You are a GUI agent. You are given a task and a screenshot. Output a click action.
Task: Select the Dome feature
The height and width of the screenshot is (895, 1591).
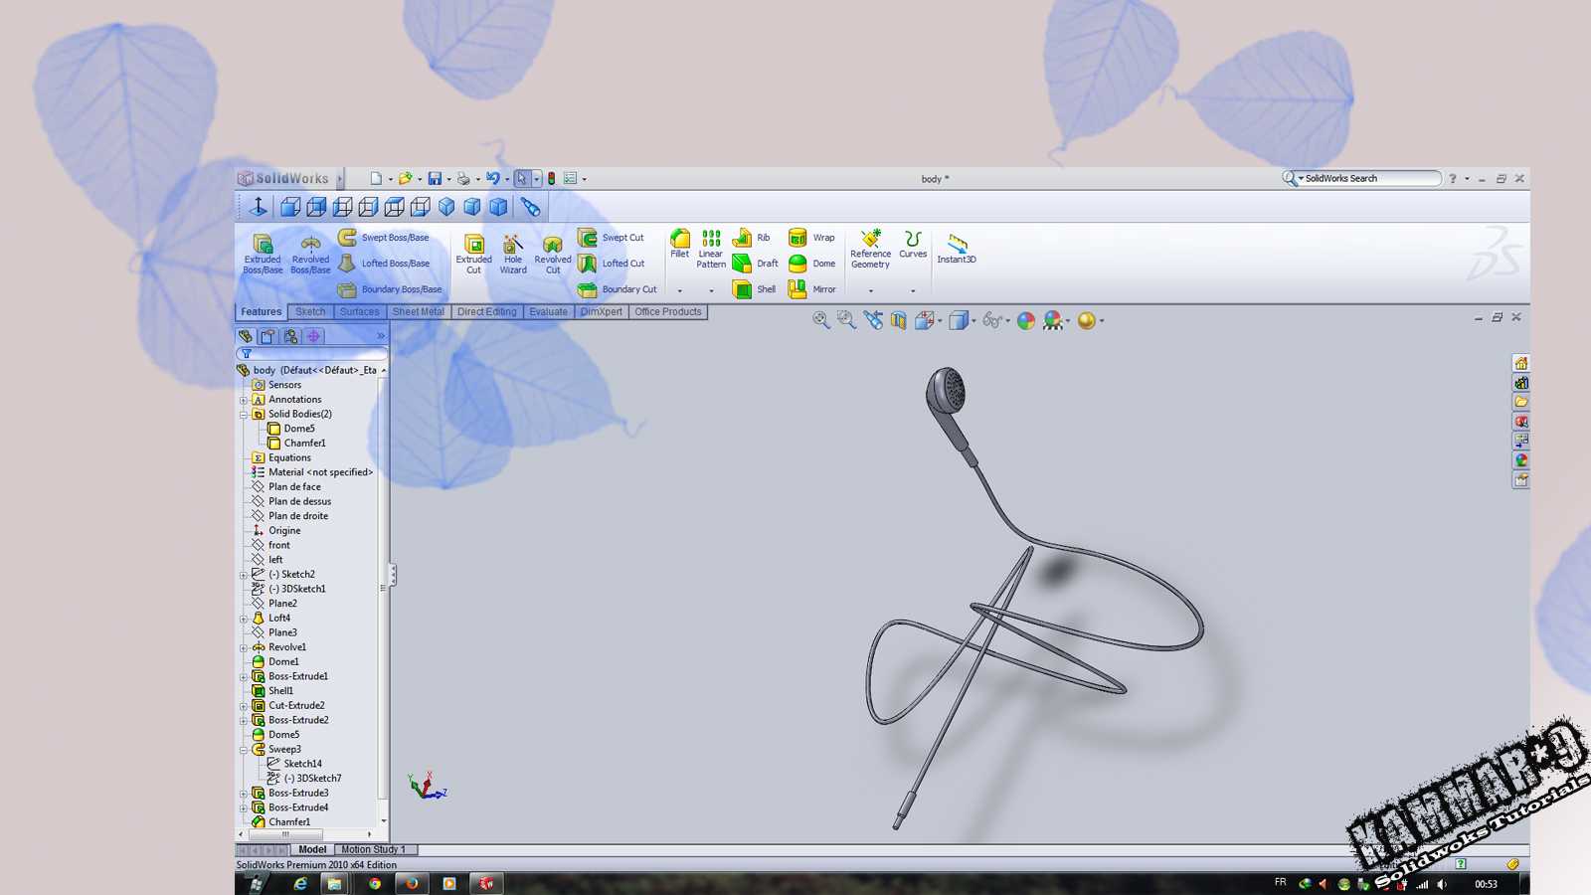(x=811, y=264)
